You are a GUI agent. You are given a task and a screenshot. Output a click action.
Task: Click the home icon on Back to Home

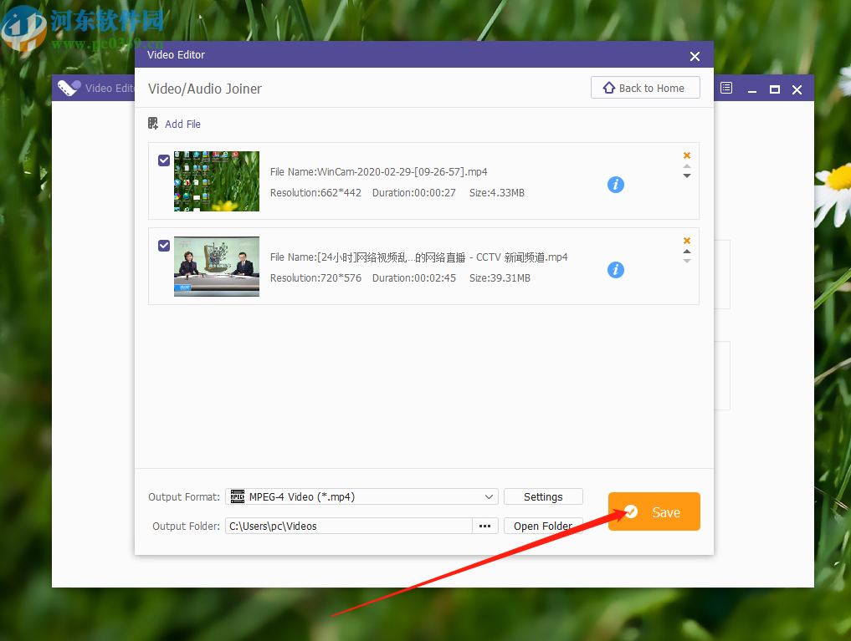[x=609, y=87]
